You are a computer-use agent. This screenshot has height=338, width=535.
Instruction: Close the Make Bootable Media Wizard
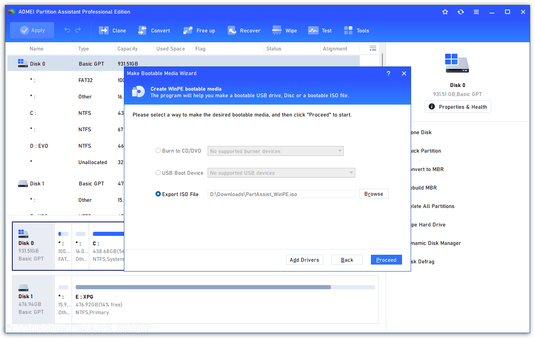coord(404,73)
